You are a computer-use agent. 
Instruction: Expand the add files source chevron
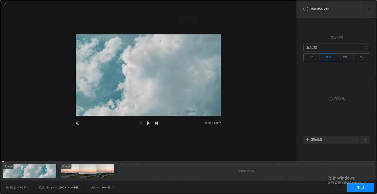[x=369, y=9]
